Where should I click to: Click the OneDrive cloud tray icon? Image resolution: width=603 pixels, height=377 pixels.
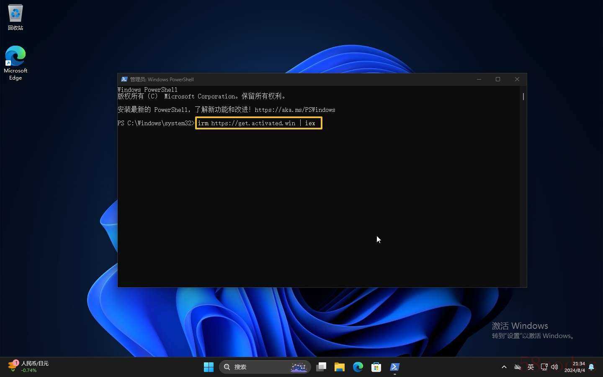518,367
